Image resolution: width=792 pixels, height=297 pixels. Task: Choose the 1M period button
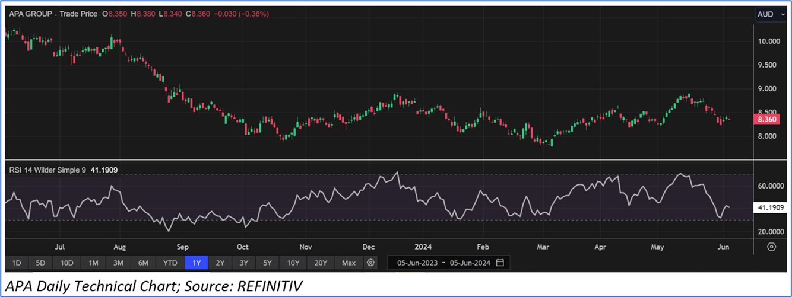tap(93, 263)
